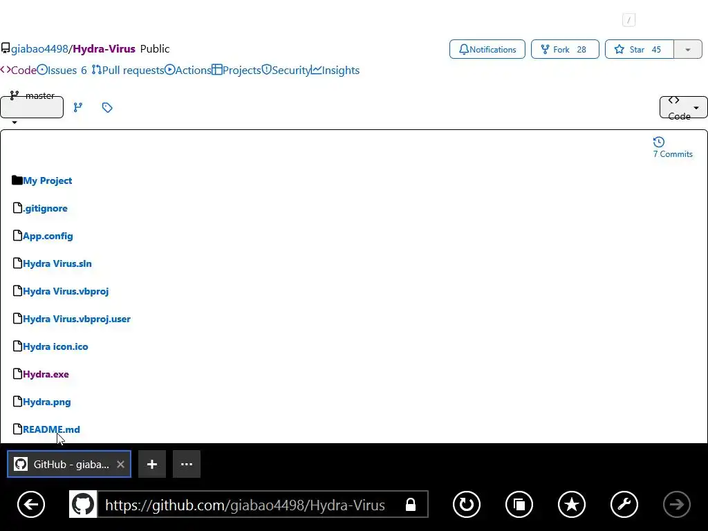Add page to favorites star icon
This screenshot has width=708, height=531.
(572, 504)
